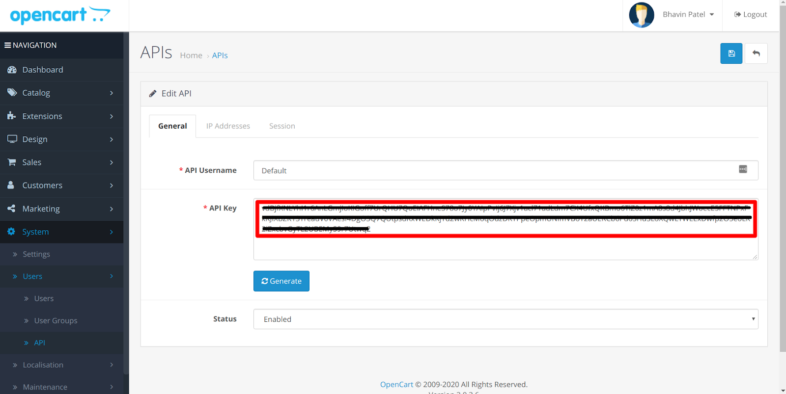Click the Bhavin Patel avatar image

[642, 15]
